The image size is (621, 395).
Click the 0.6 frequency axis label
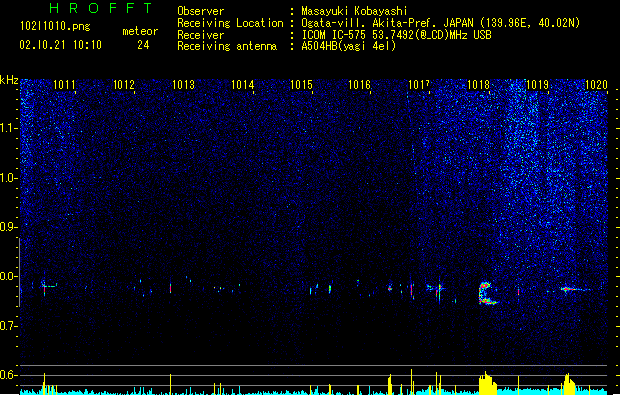click(x=9, y=375)
